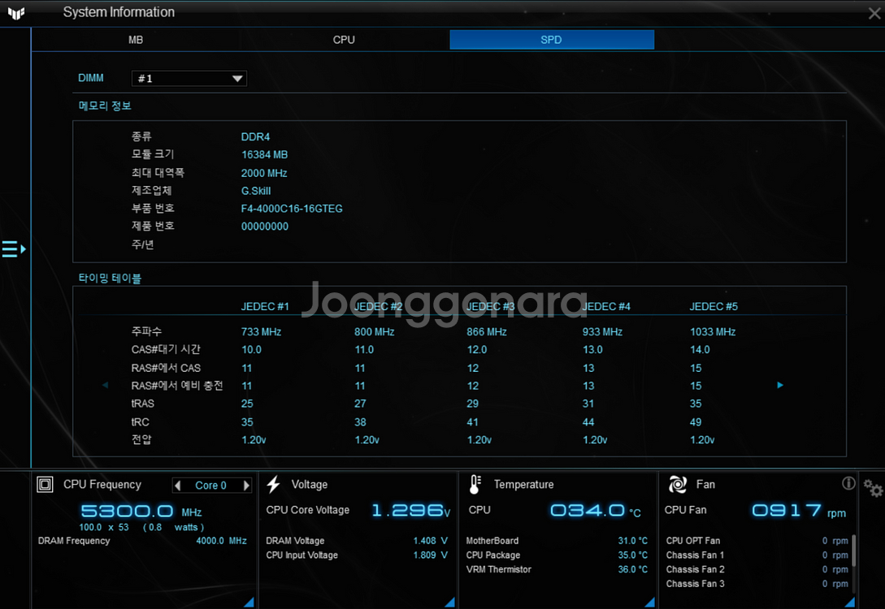Expand the CPU Frequency panel corner arrow
This screenshot has width=885, height=609.
pyautogui.click(x=249, y=602)
